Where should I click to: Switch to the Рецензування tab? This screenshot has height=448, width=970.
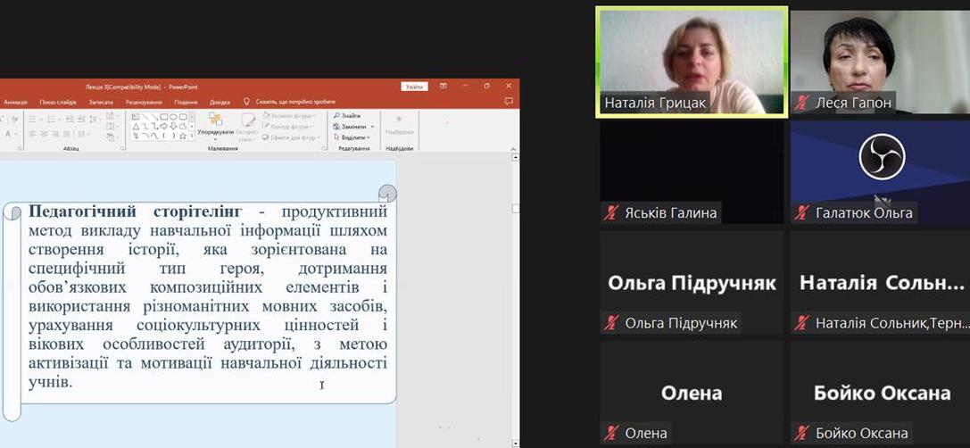click(x=144, y=102)
